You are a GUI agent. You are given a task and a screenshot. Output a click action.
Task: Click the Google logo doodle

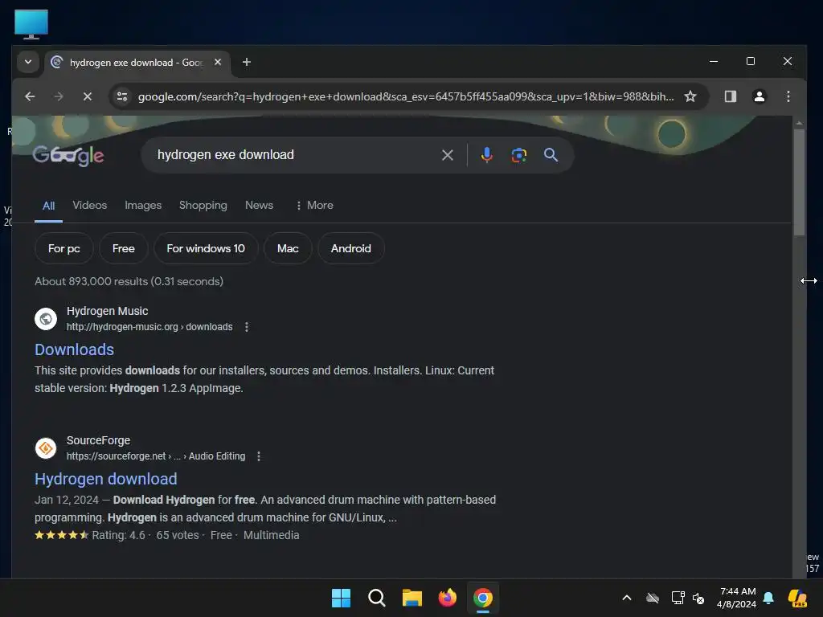pos(68,155)
